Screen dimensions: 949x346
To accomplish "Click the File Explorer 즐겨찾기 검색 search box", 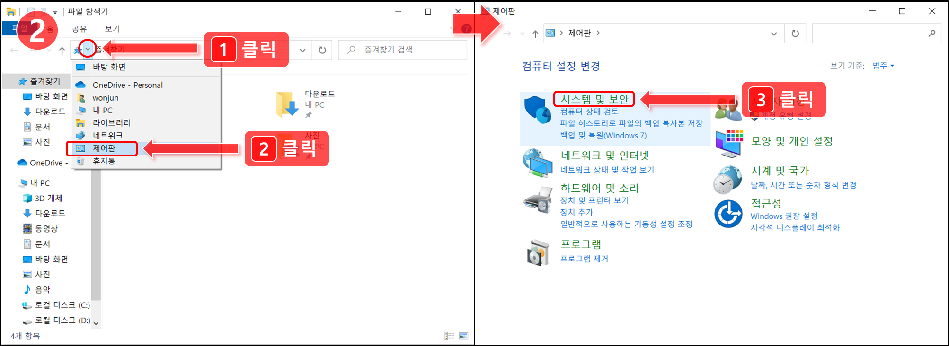I will 403,50.
